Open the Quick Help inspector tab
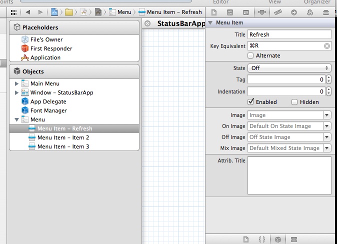The width and height of the screenshot is (337, 244). [x=230, y=12]
